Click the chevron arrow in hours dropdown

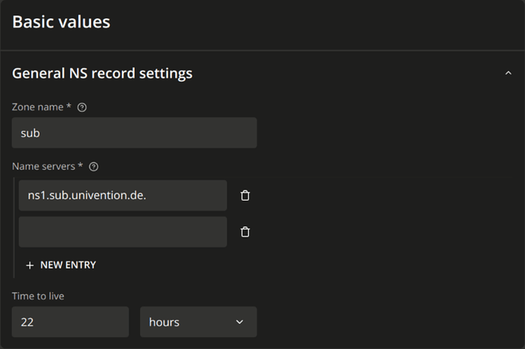pos(240,322)
